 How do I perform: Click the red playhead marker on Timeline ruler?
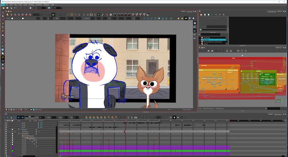coord(124,121)
